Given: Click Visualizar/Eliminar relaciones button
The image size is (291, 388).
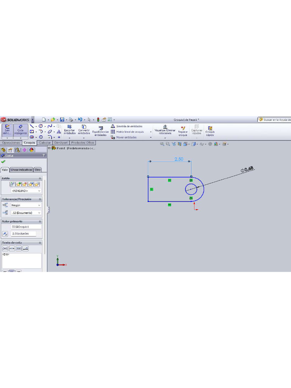Looking at the screenshot, I should tap(165, 131).
